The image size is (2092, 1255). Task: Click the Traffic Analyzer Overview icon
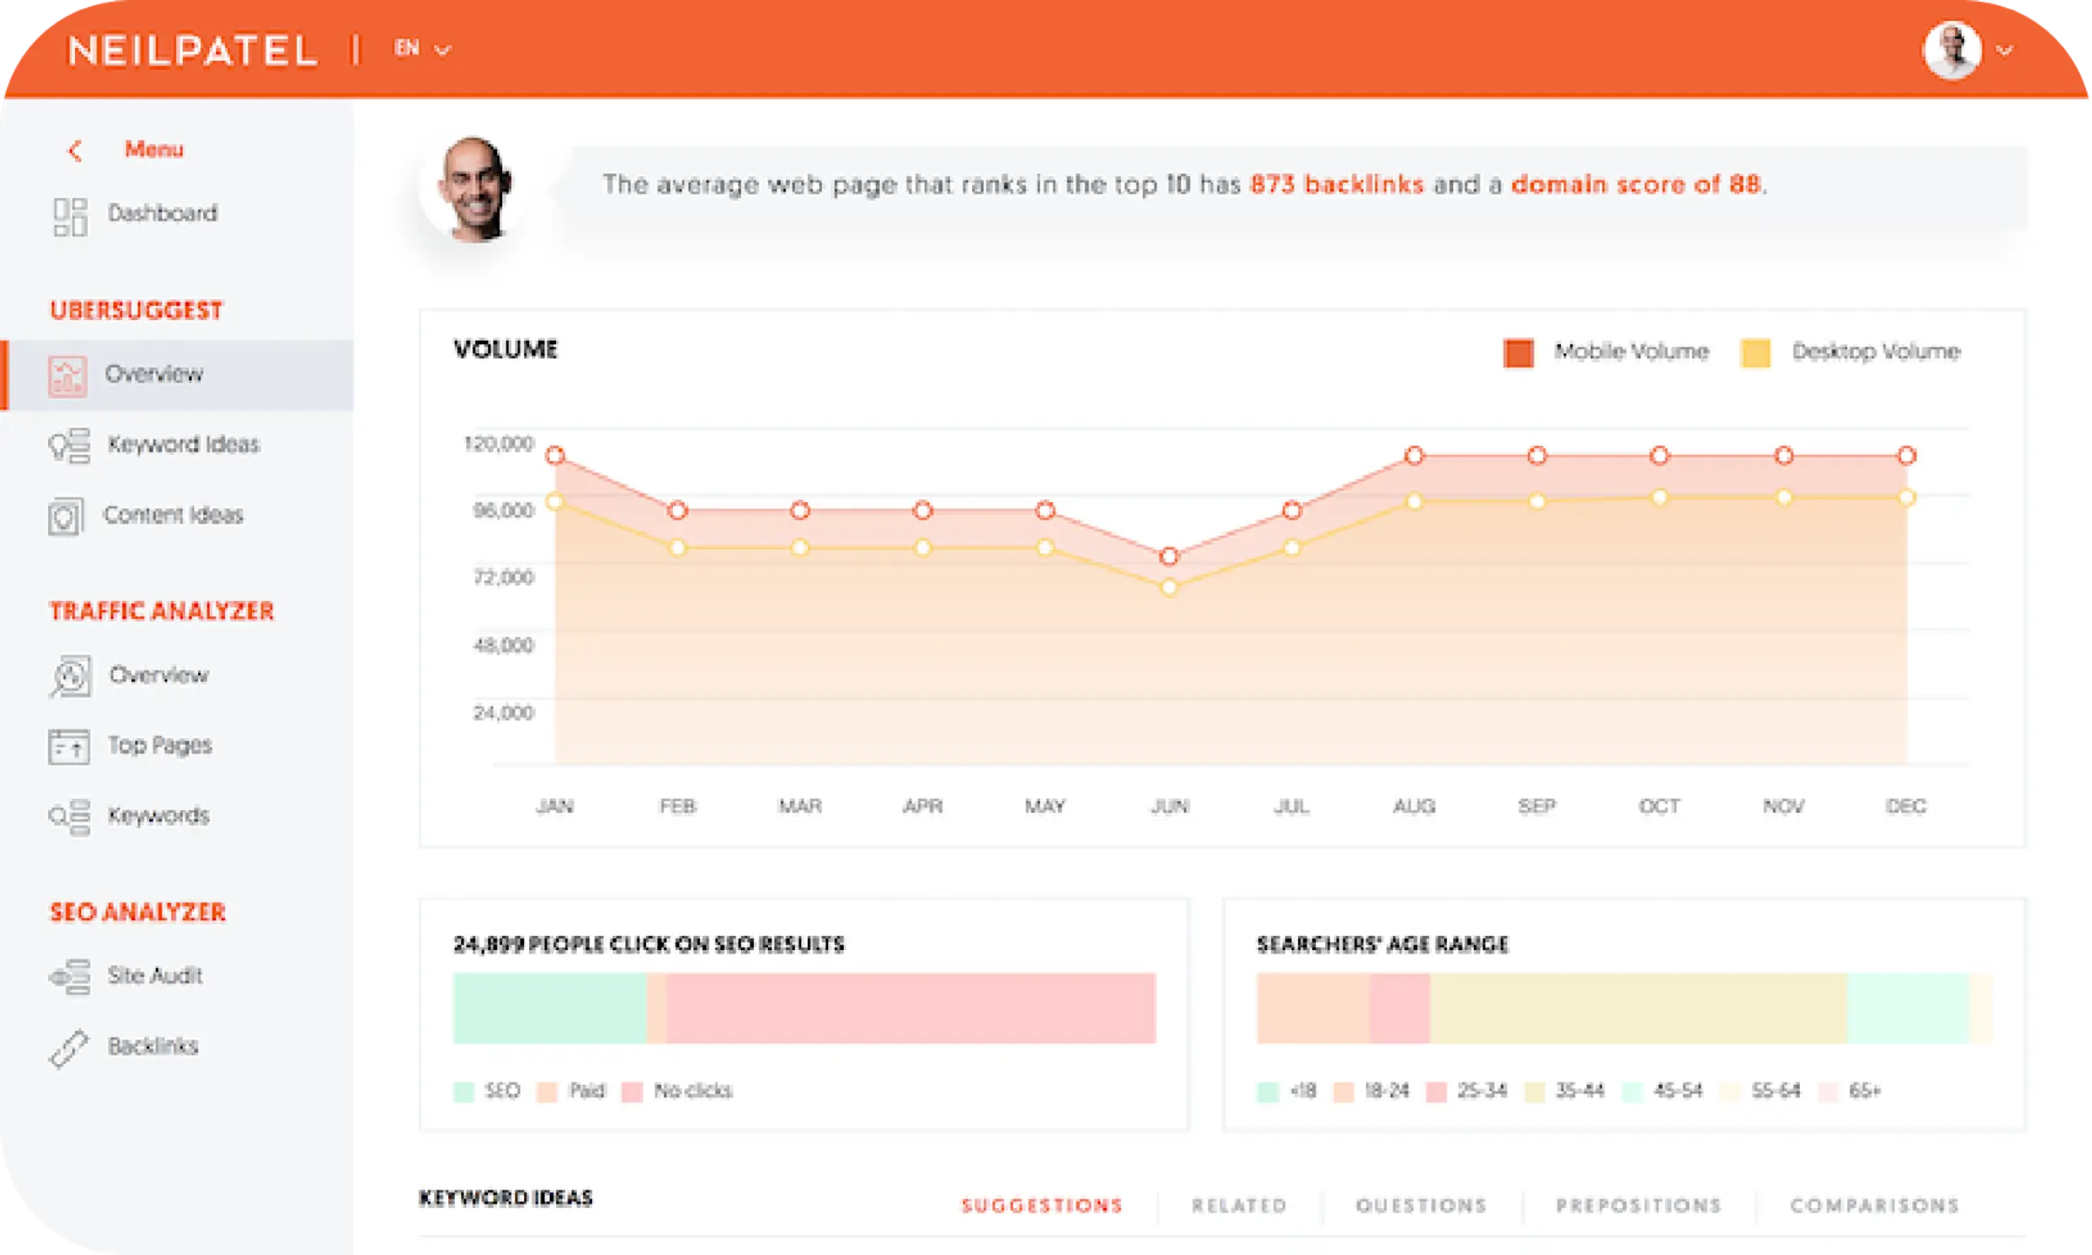click(70, 677)
